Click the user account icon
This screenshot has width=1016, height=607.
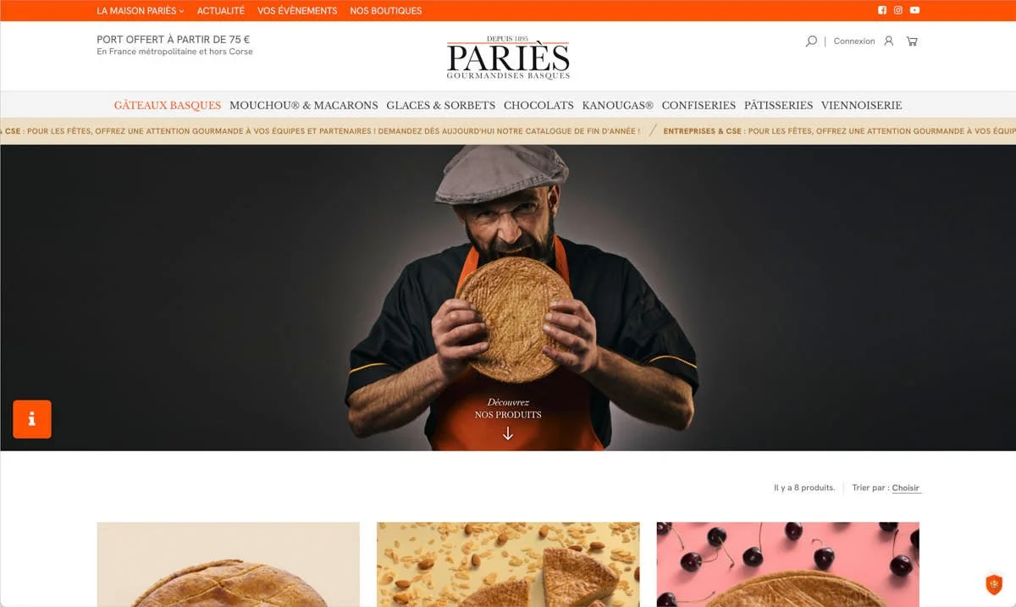(888, 41)
